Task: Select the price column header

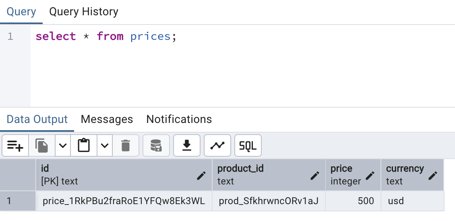Action: [x=353, y=175]
